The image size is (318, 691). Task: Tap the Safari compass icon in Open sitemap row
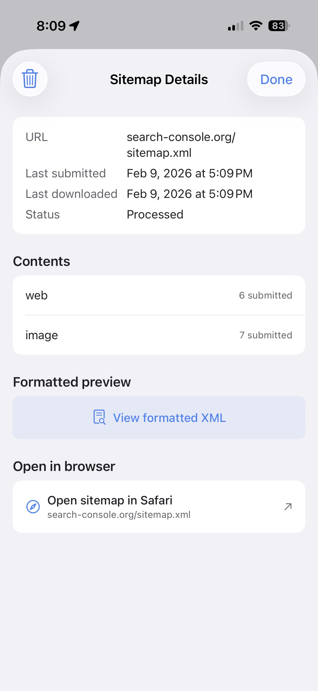pos(33,507)
